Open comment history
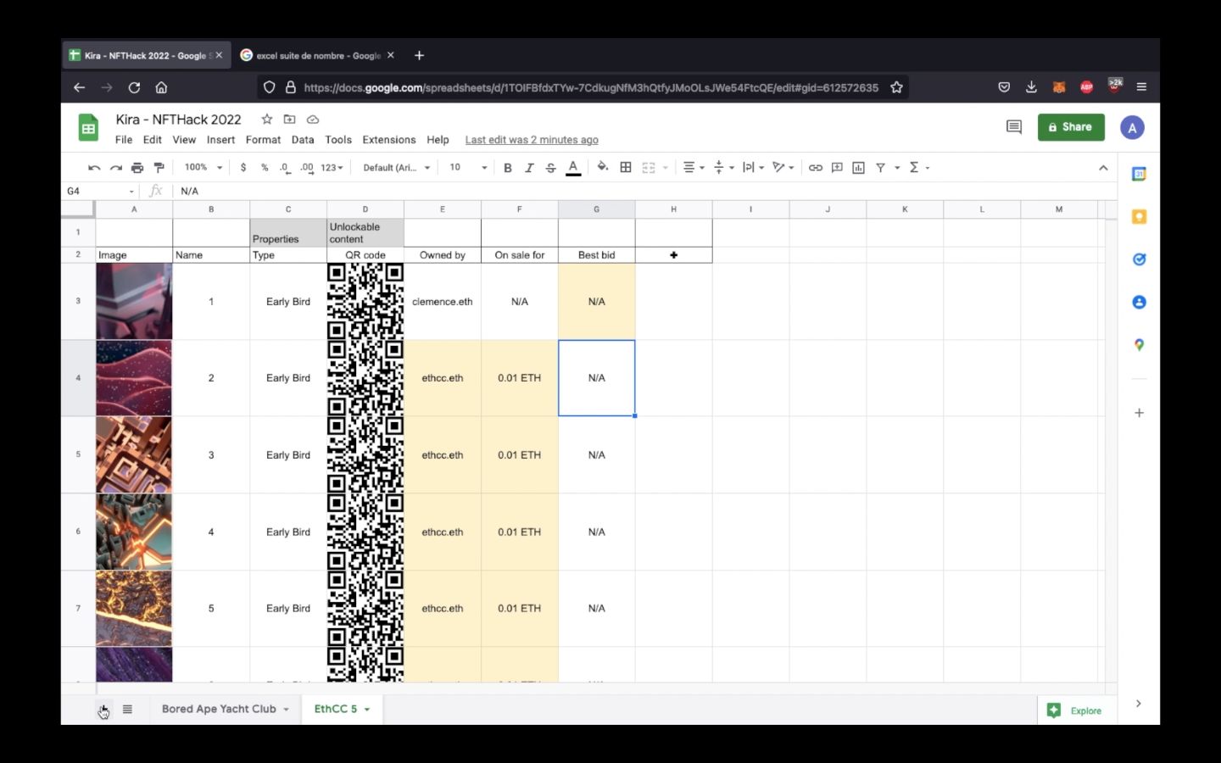This screenshot has height=763, width=1221. [x=1013, y=127]
